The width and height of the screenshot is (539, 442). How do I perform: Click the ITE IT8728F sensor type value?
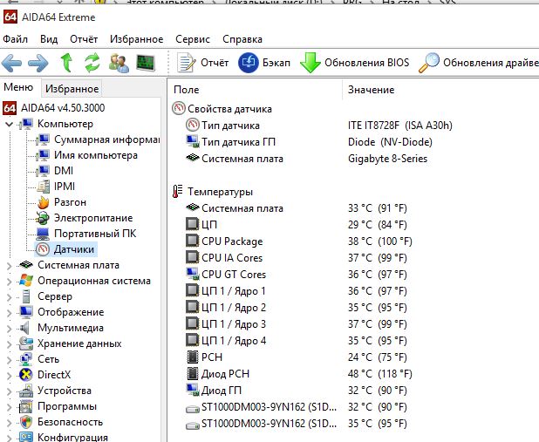[x=399, y=126]
